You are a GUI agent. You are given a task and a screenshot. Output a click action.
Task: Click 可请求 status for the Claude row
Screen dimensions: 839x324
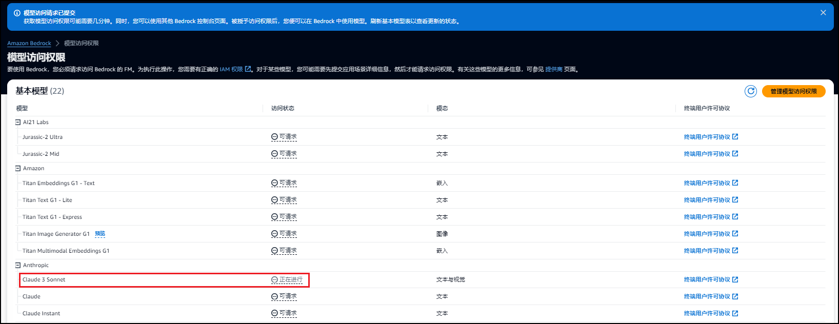coord(284,296)
